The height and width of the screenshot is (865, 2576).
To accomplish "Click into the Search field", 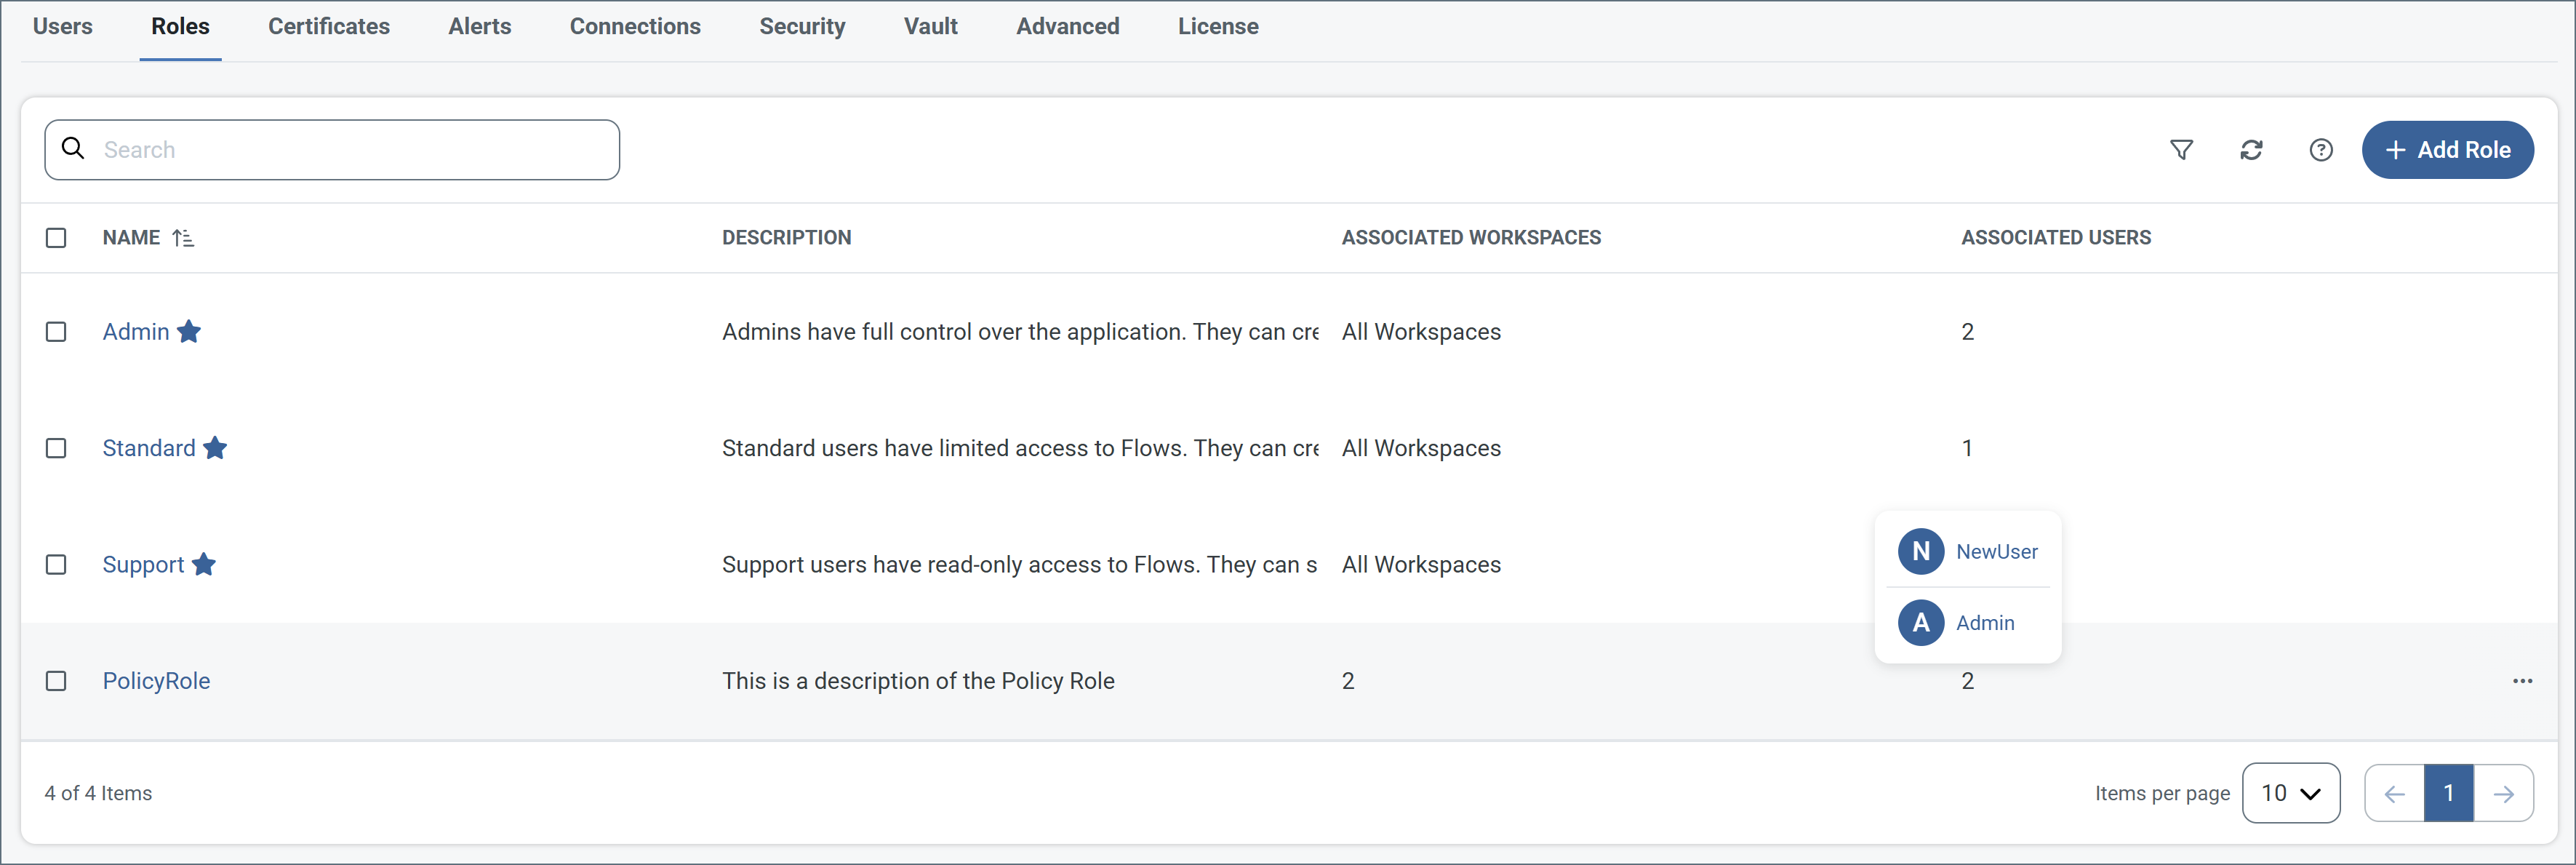I will click(x=350, y=150).
